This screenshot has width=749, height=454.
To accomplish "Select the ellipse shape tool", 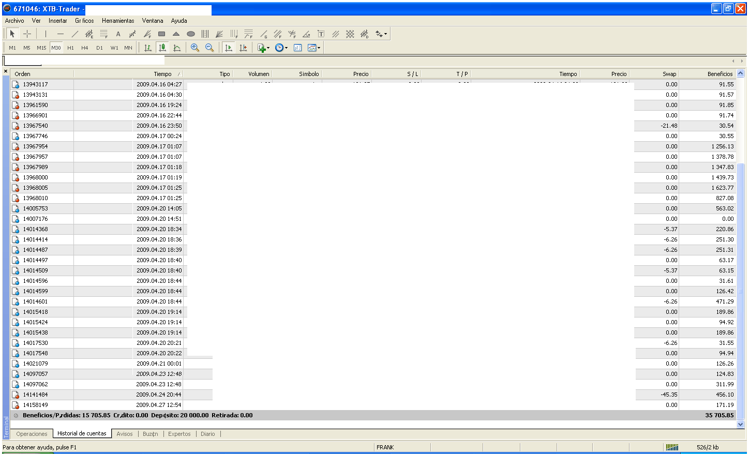I will pos(191,34).
